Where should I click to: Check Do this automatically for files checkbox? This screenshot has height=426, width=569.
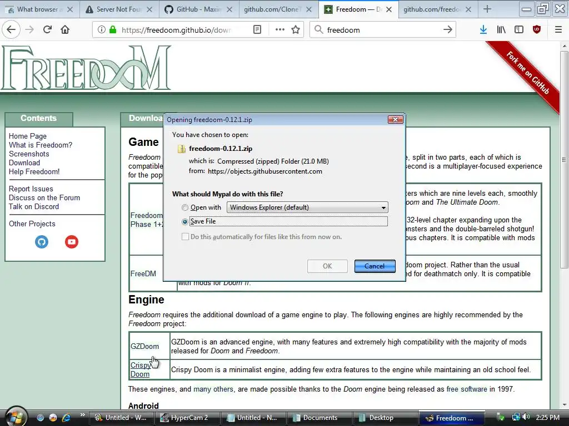pyautogui.click(x=185, y=237)
